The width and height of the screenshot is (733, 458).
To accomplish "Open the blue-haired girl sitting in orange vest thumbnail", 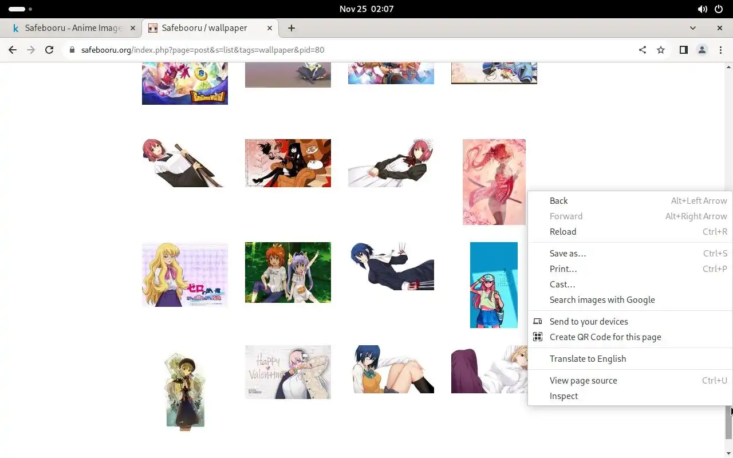I will click(391, 369).
